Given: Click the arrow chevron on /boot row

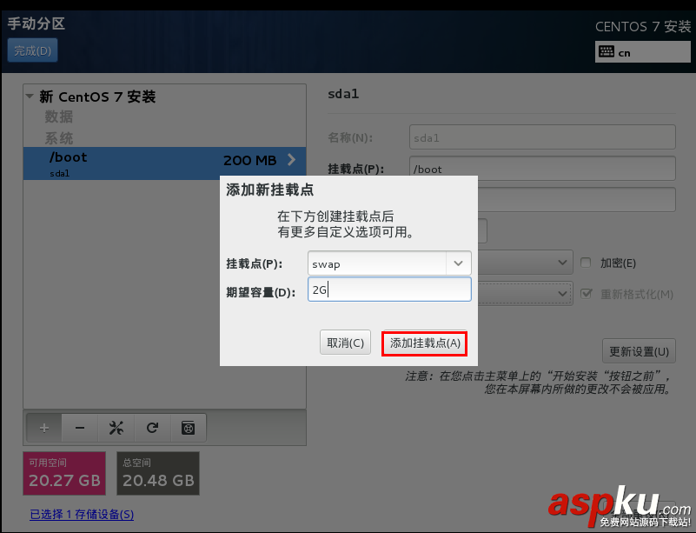Looking at the screenshot, I should [x=292, y=160].
